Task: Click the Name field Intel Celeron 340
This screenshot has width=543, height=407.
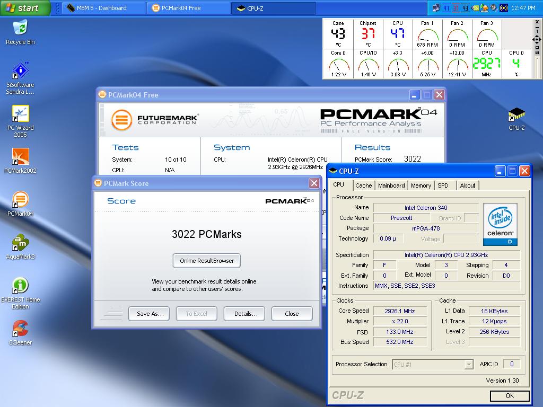Action: click(426, 208)
